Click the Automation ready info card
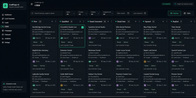196x98 pixels. pyautogui.click(x=14, y=87)
